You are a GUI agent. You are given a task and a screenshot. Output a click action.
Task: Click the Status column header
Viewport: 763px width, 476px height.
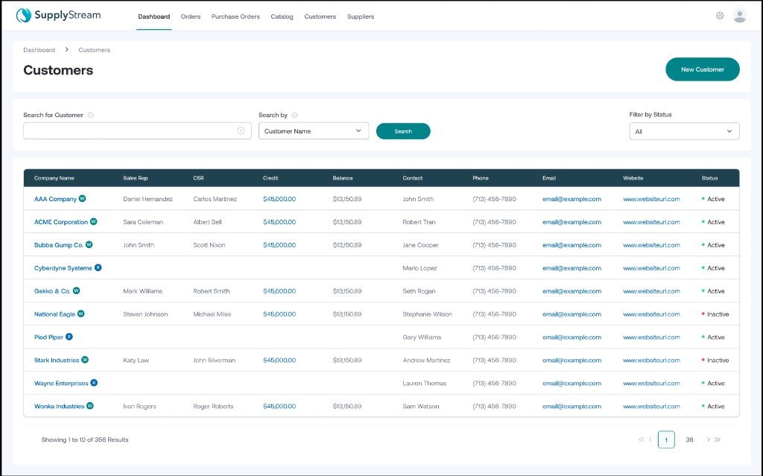tap(709, 178)
